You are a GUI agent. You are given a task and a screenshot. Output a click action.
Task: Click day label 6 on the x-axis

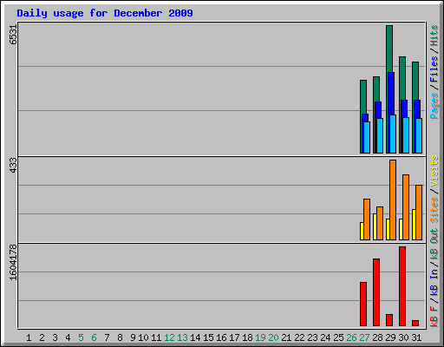(x=94, y=337)
